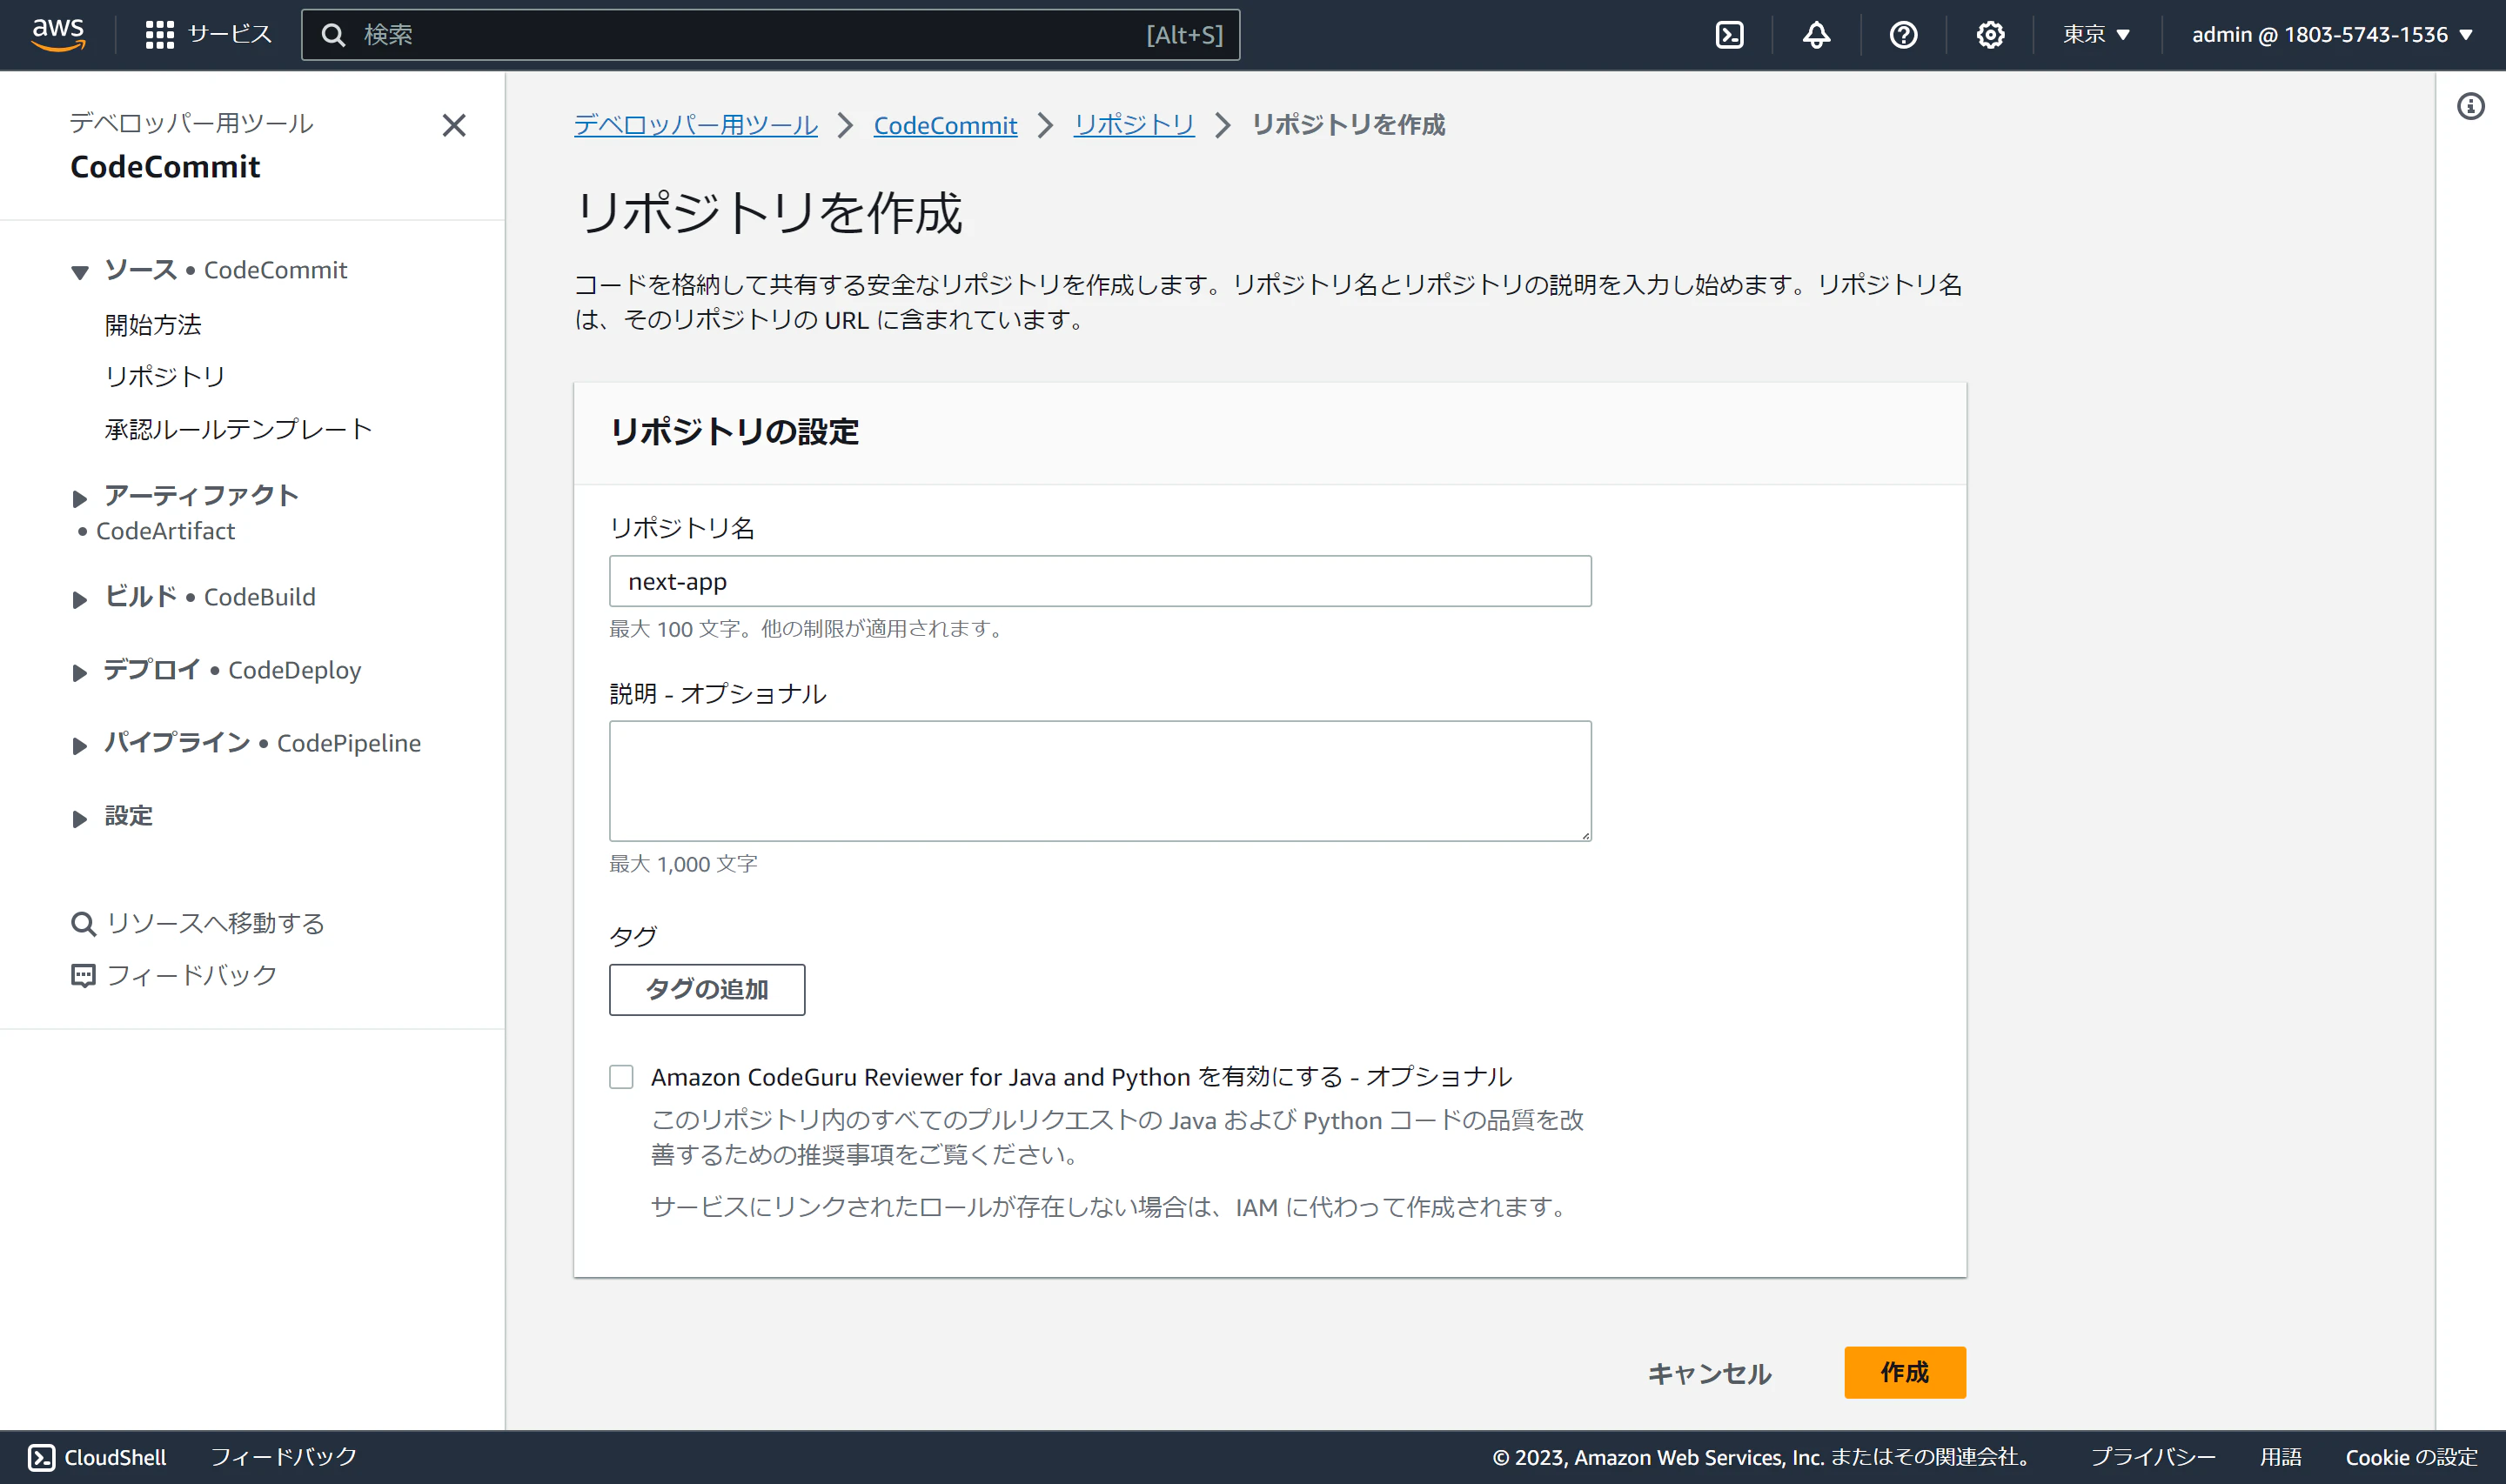2506x1484 pixels.
Task: Enable the Amazon CodeGuru Reviewer checkbox
Action: point(621,1076)
